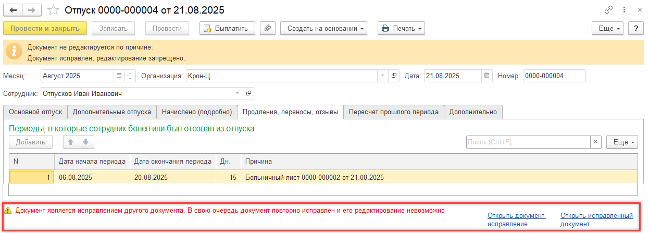
Task: Open the Начислено (подробно) tab
Action: point(196,112)
